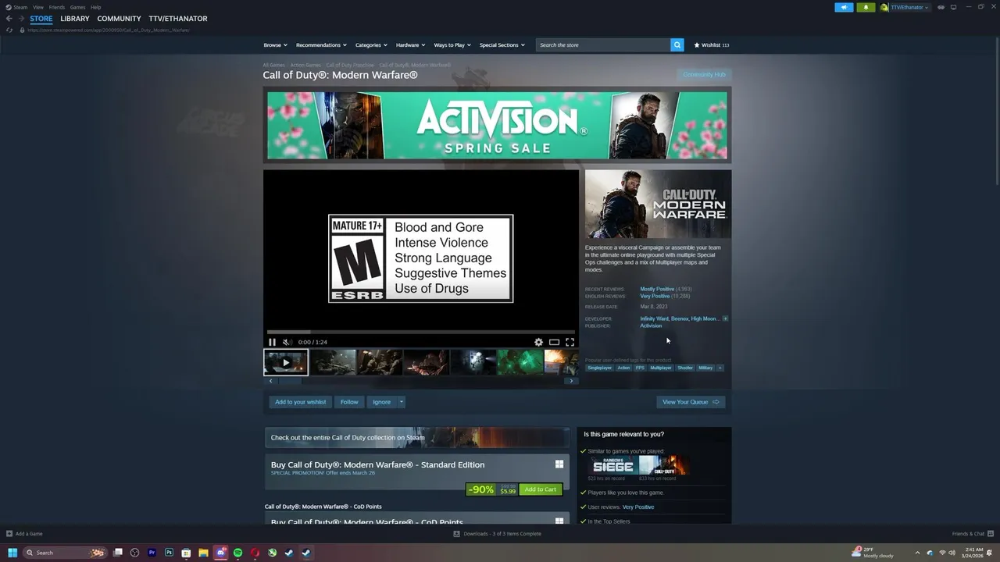This screenshot has width=1000, height=562.
Task: Switch to the COMMUNITY tab
Action: pyautogui.click(x=119, y=19)
